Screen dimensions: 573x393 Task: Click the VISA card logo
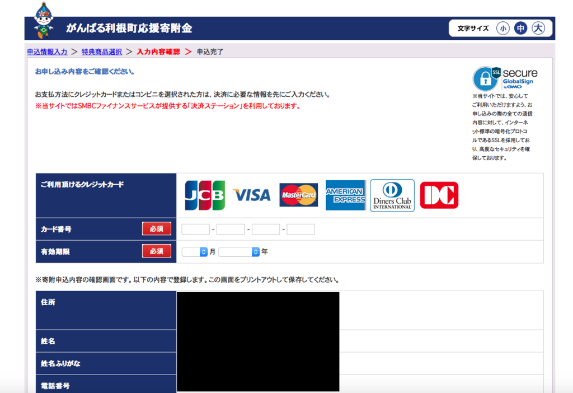pos(252,195)
